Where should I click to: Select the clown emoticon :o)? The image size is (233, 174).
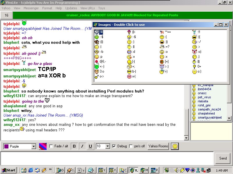click(x=197, y=52)
